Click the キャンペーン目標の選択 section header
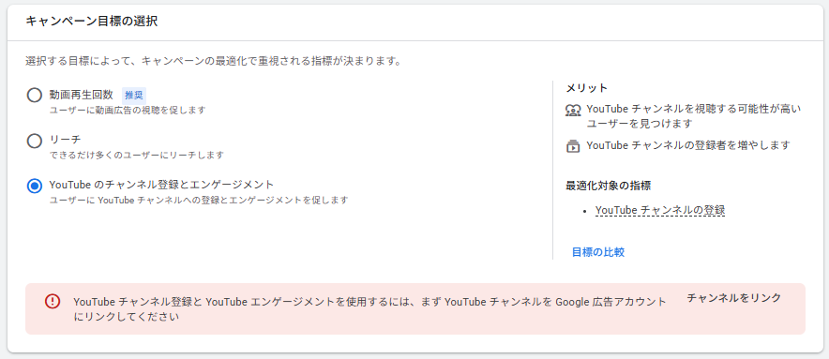 [x=92, y=22]
